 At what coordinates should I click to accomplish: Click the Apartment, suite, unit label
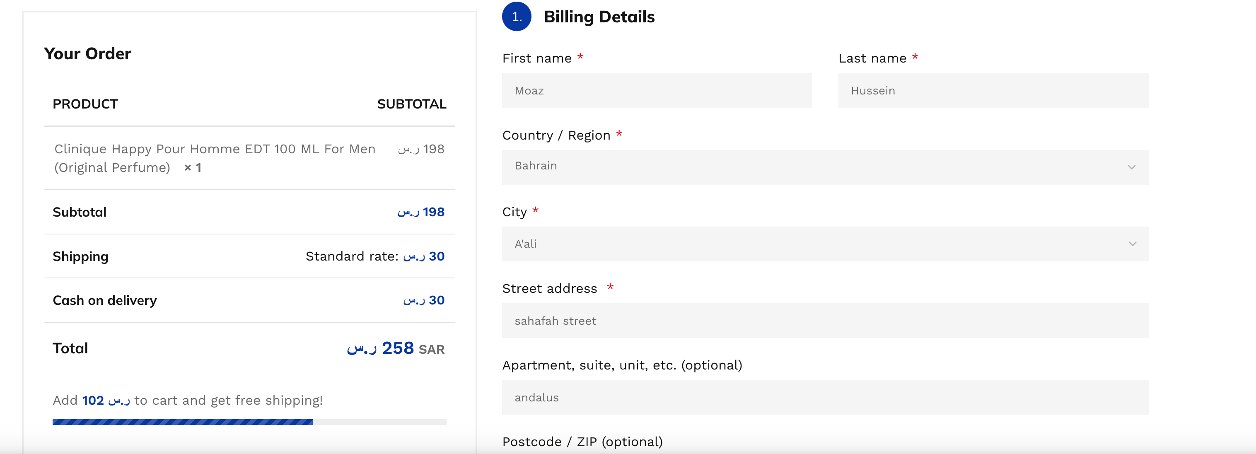622,365
